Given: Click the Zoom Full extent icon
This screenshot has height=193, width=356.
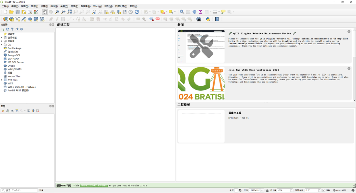Looking at the screenshot, I should coord(70,12).
